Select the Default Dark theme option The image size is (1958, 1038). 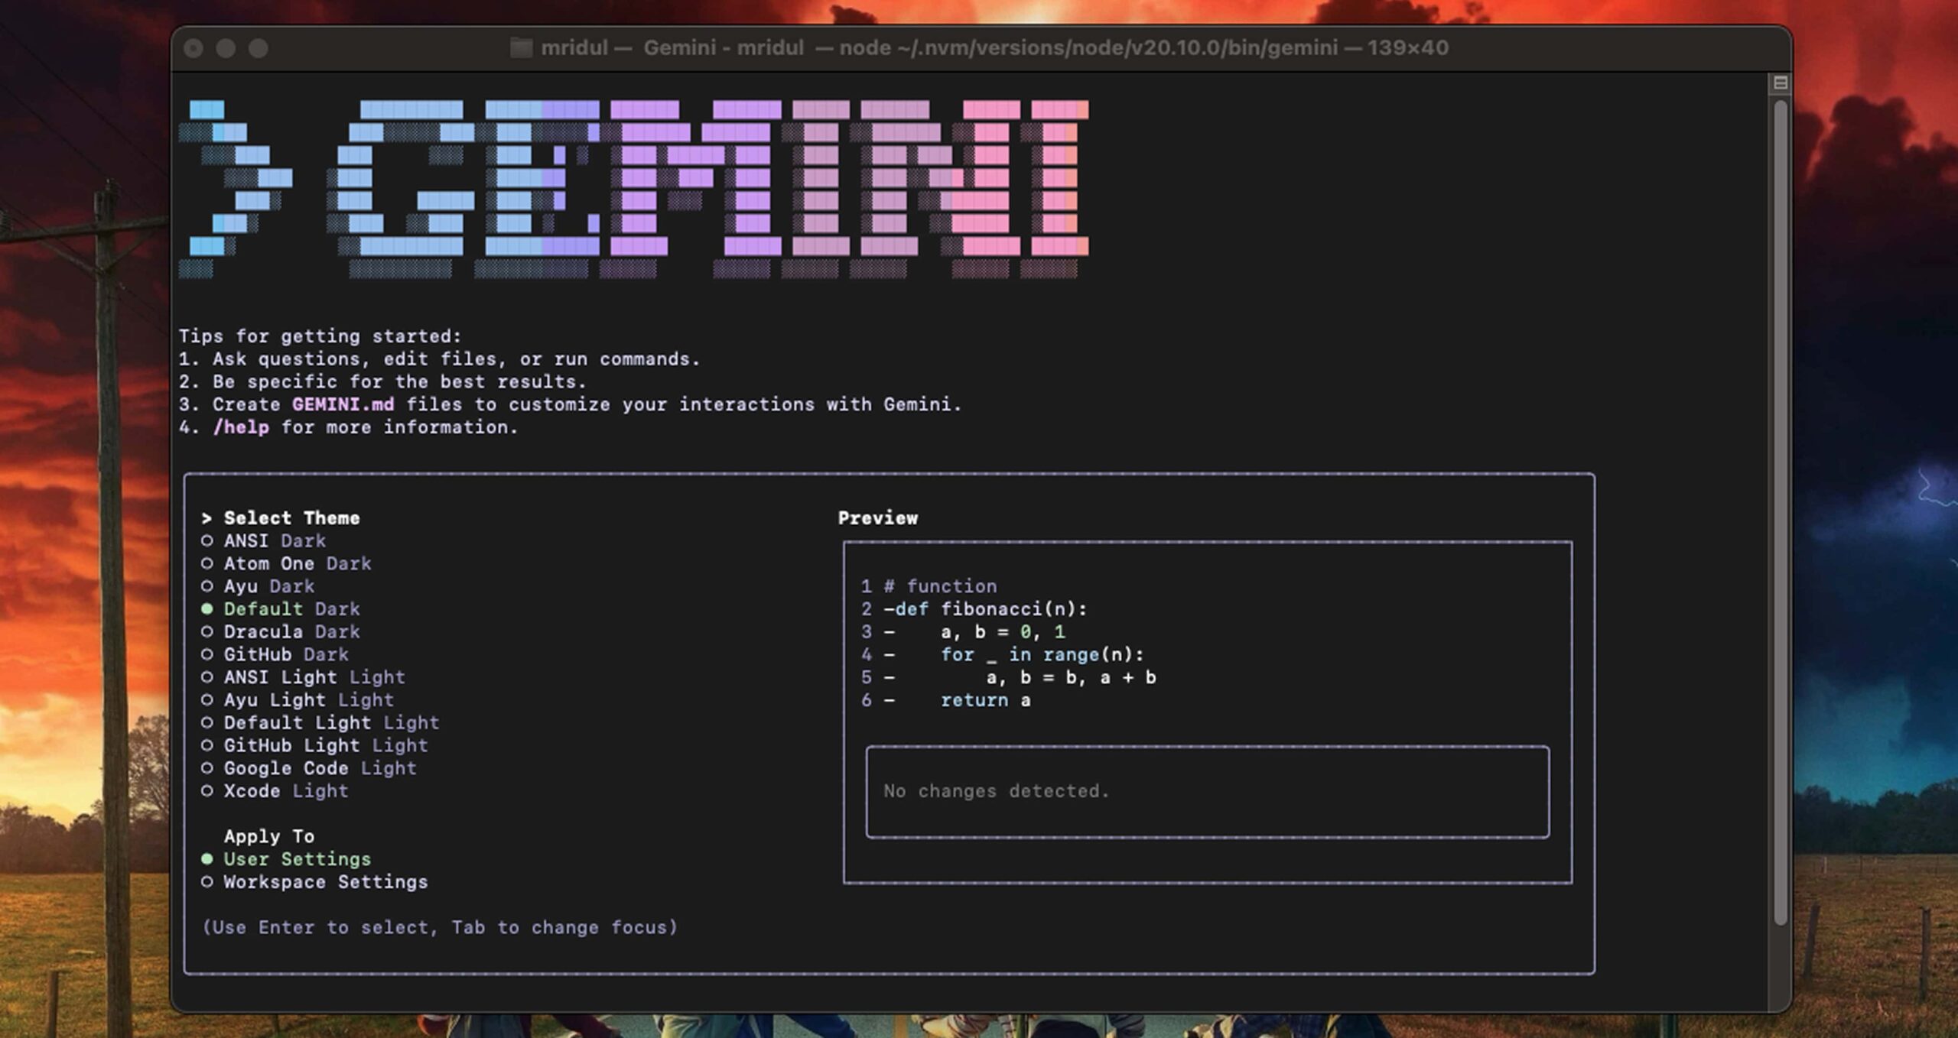(281, 609)
